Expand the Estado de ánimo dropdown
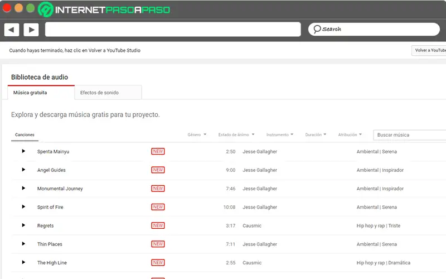This screenshot has width=446, height=279. click(236, 134)
